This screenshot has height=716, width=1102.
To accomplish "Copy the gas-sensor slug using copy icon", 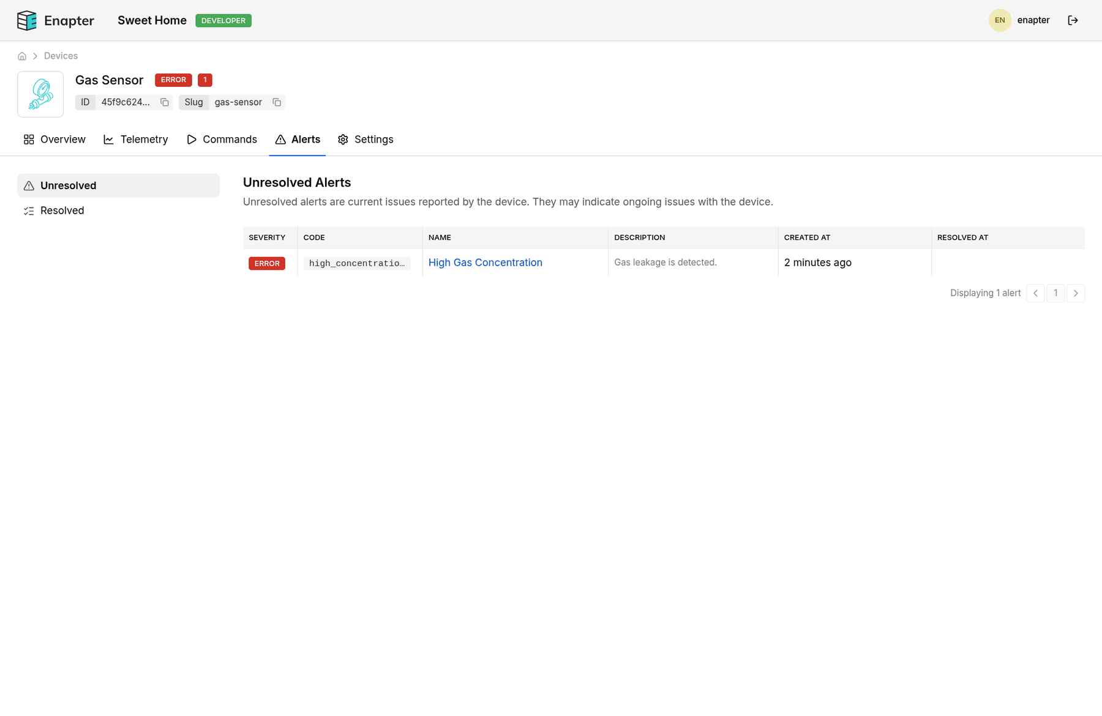I will [277, 102].
